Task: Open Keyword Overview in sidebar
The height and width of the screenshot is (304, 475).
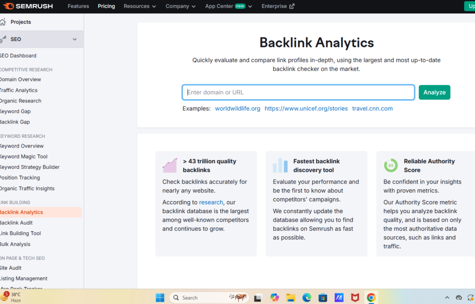Action: pos(22,146)
